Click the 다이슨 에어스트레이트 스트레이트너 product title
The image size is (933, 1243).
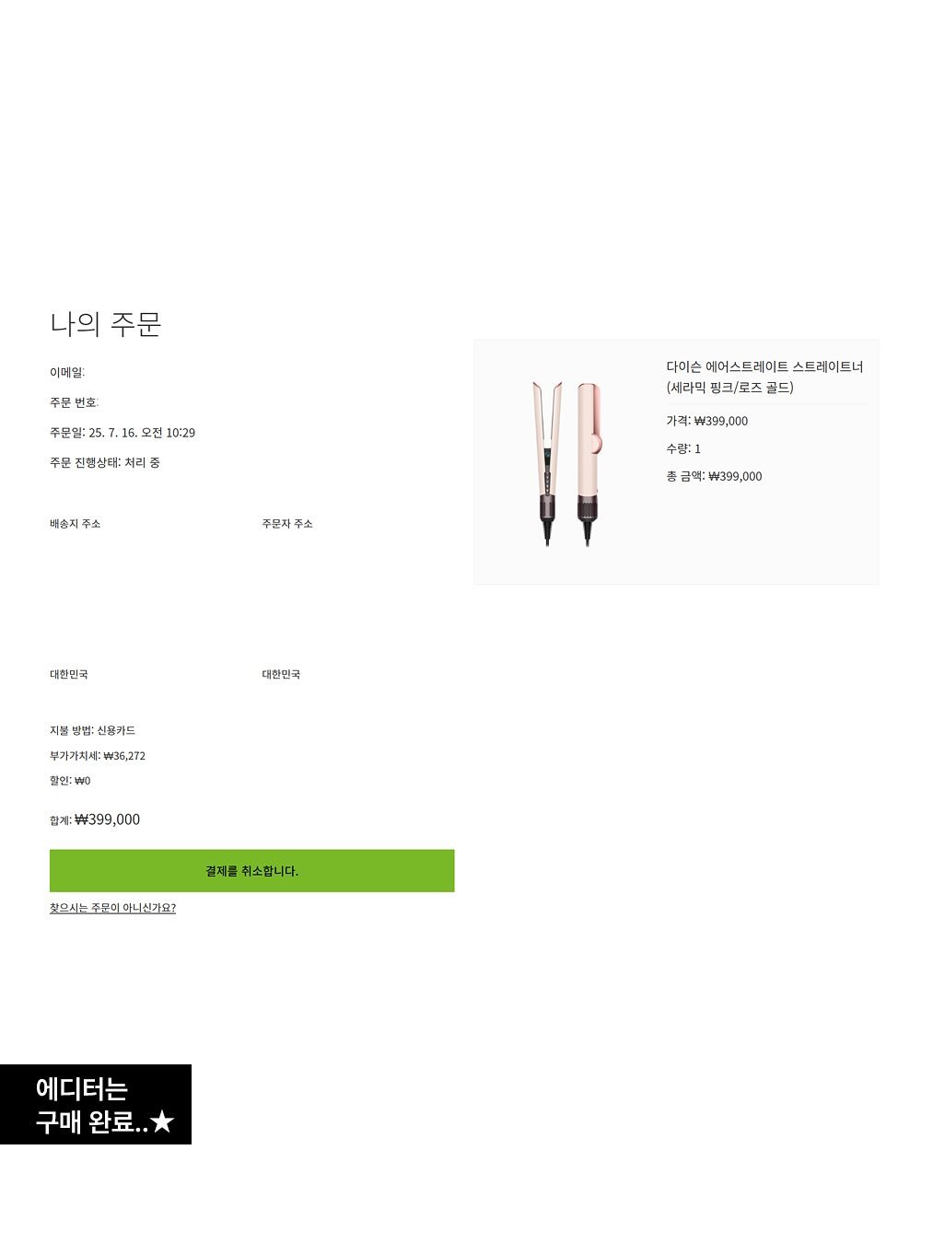(x=764, y=377)
